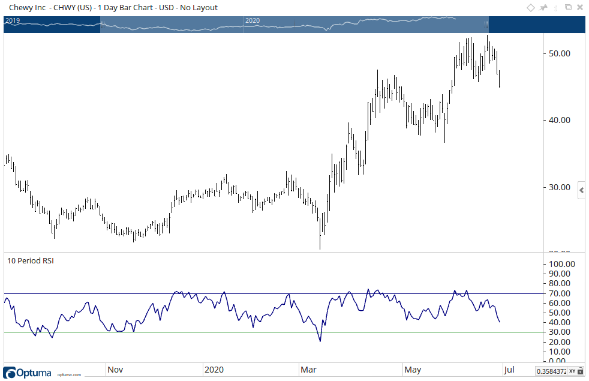Click the faded chain link icon

pos(556,8)
